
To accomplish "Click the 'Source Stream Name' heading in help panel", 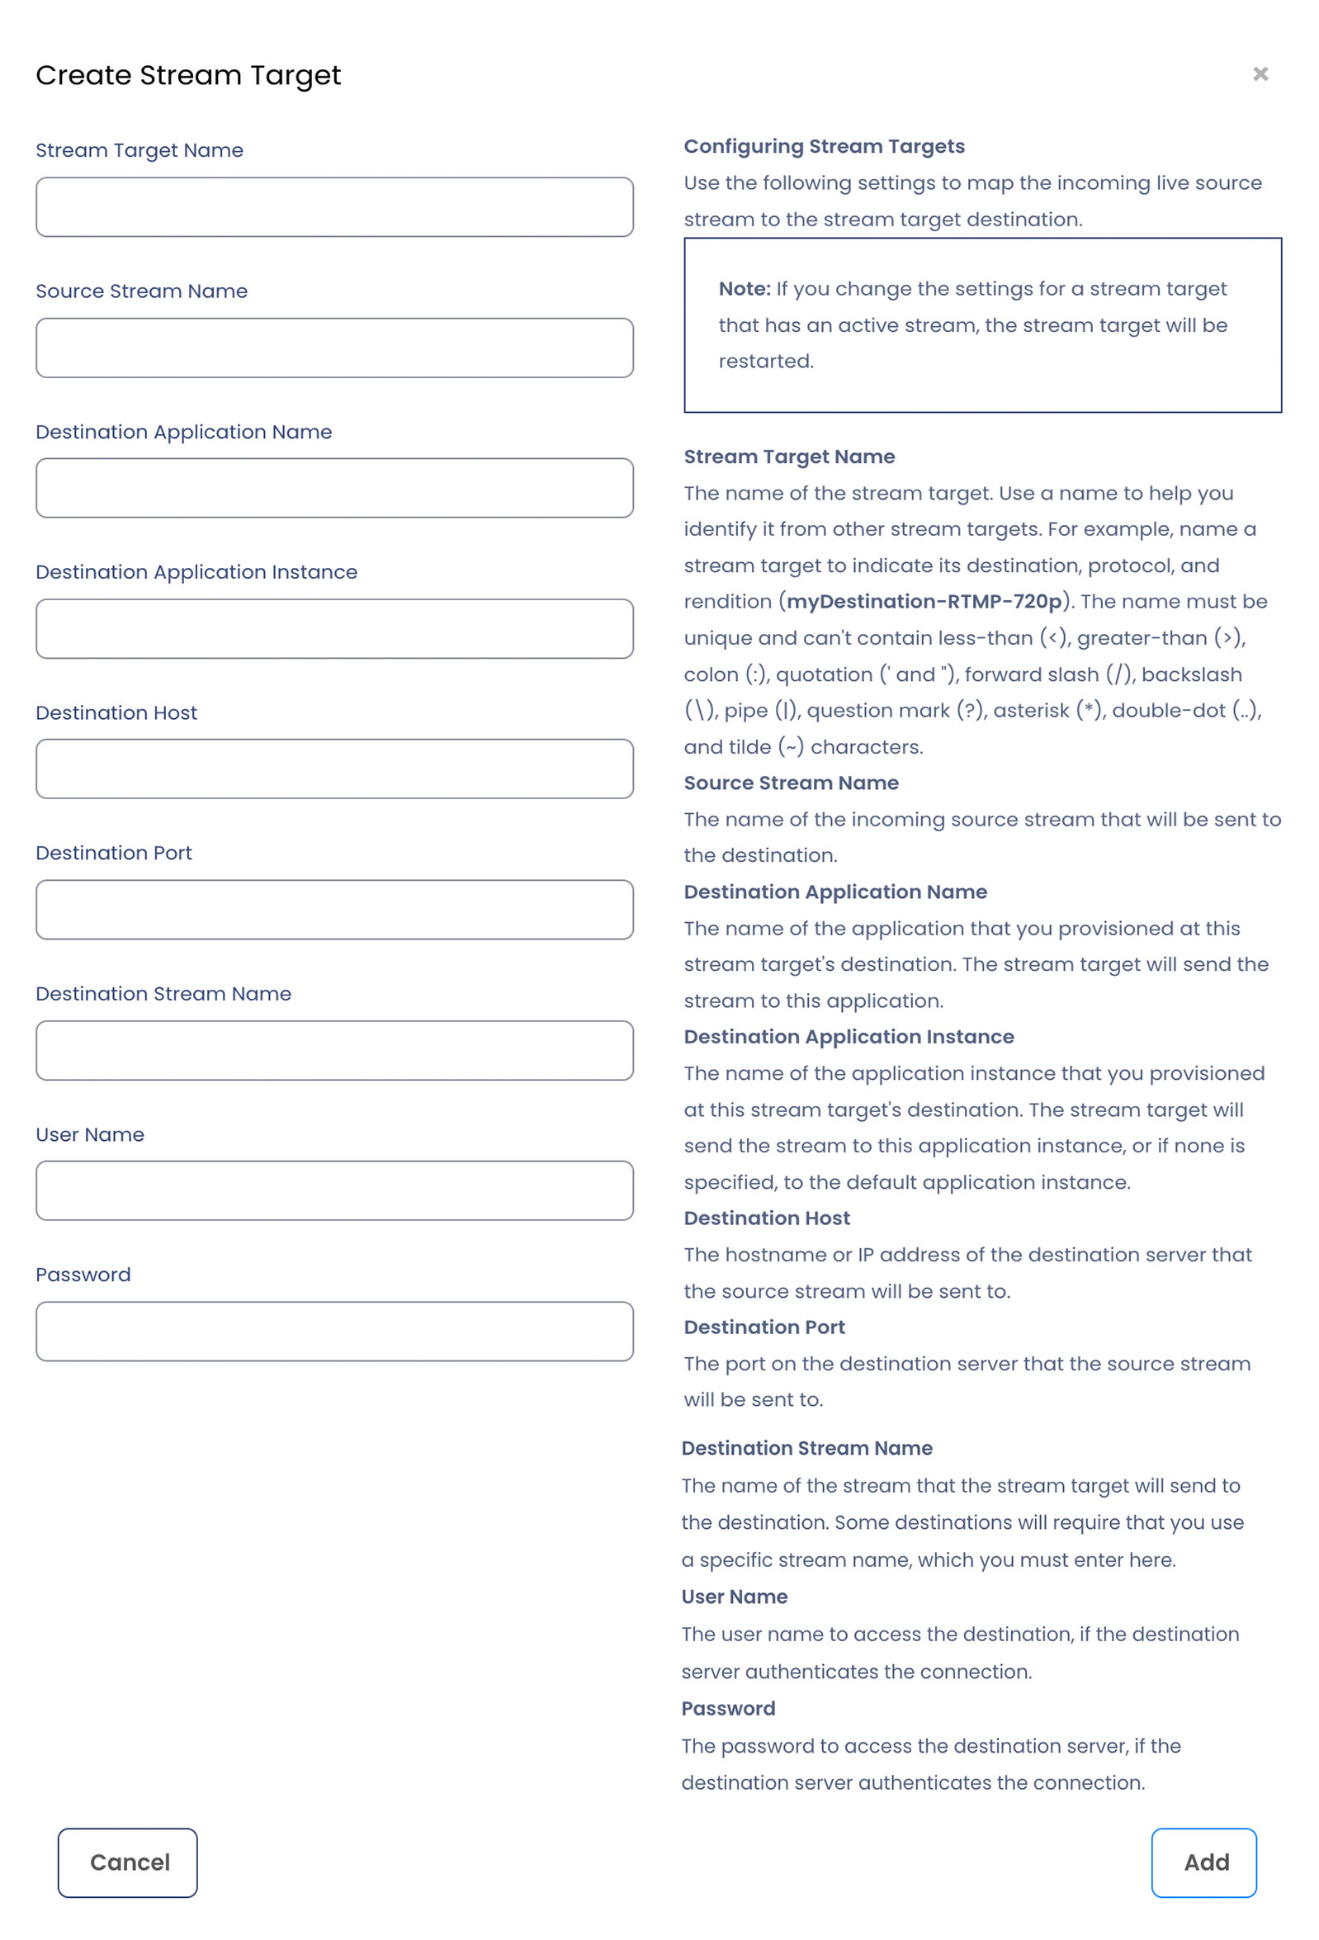I will (x=791, y=782).
